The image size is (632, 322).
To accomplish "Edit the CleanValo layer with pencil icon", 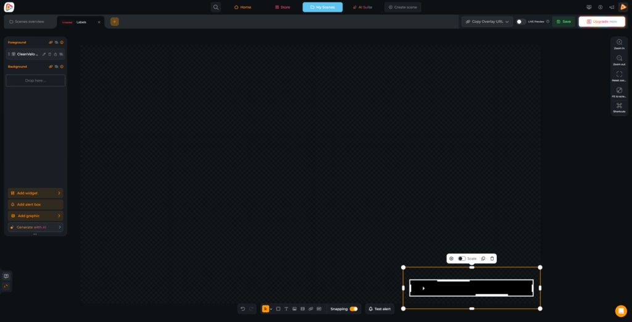I will coord(44,54).
